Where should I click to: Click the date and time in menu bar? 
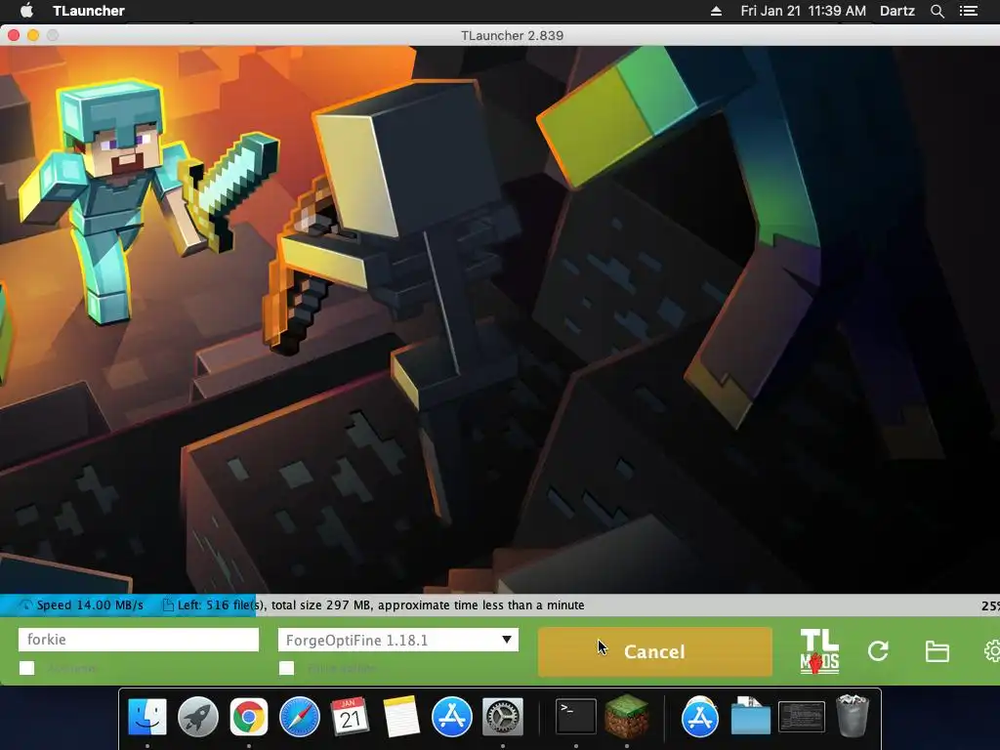pyautogui.click(x=803, y=11)
